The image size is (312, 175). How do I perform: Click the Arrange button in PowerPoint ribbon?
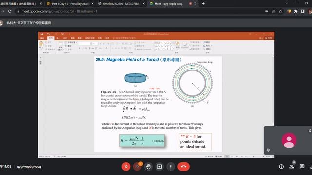coord(177,45)
